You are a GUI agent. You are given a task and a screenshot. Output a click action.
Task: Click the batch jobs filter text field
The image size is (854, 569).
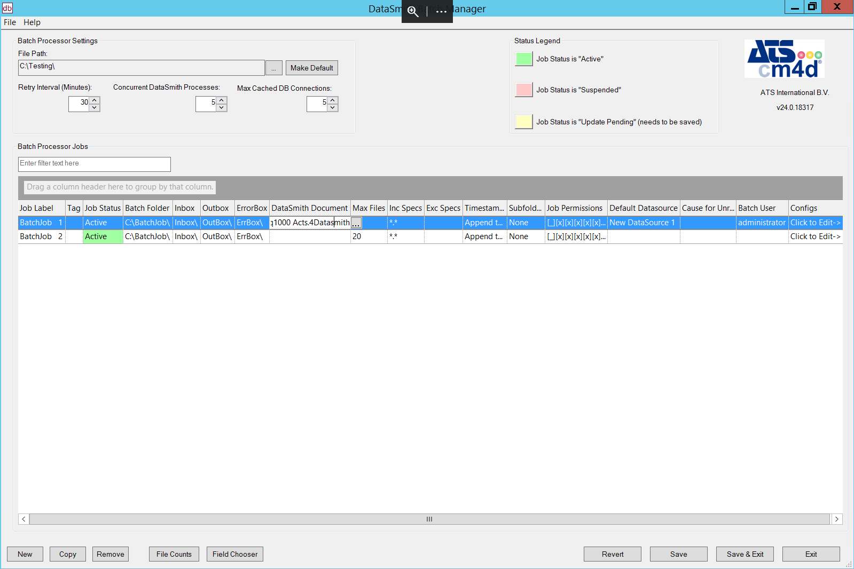click(x=95, y=164)
